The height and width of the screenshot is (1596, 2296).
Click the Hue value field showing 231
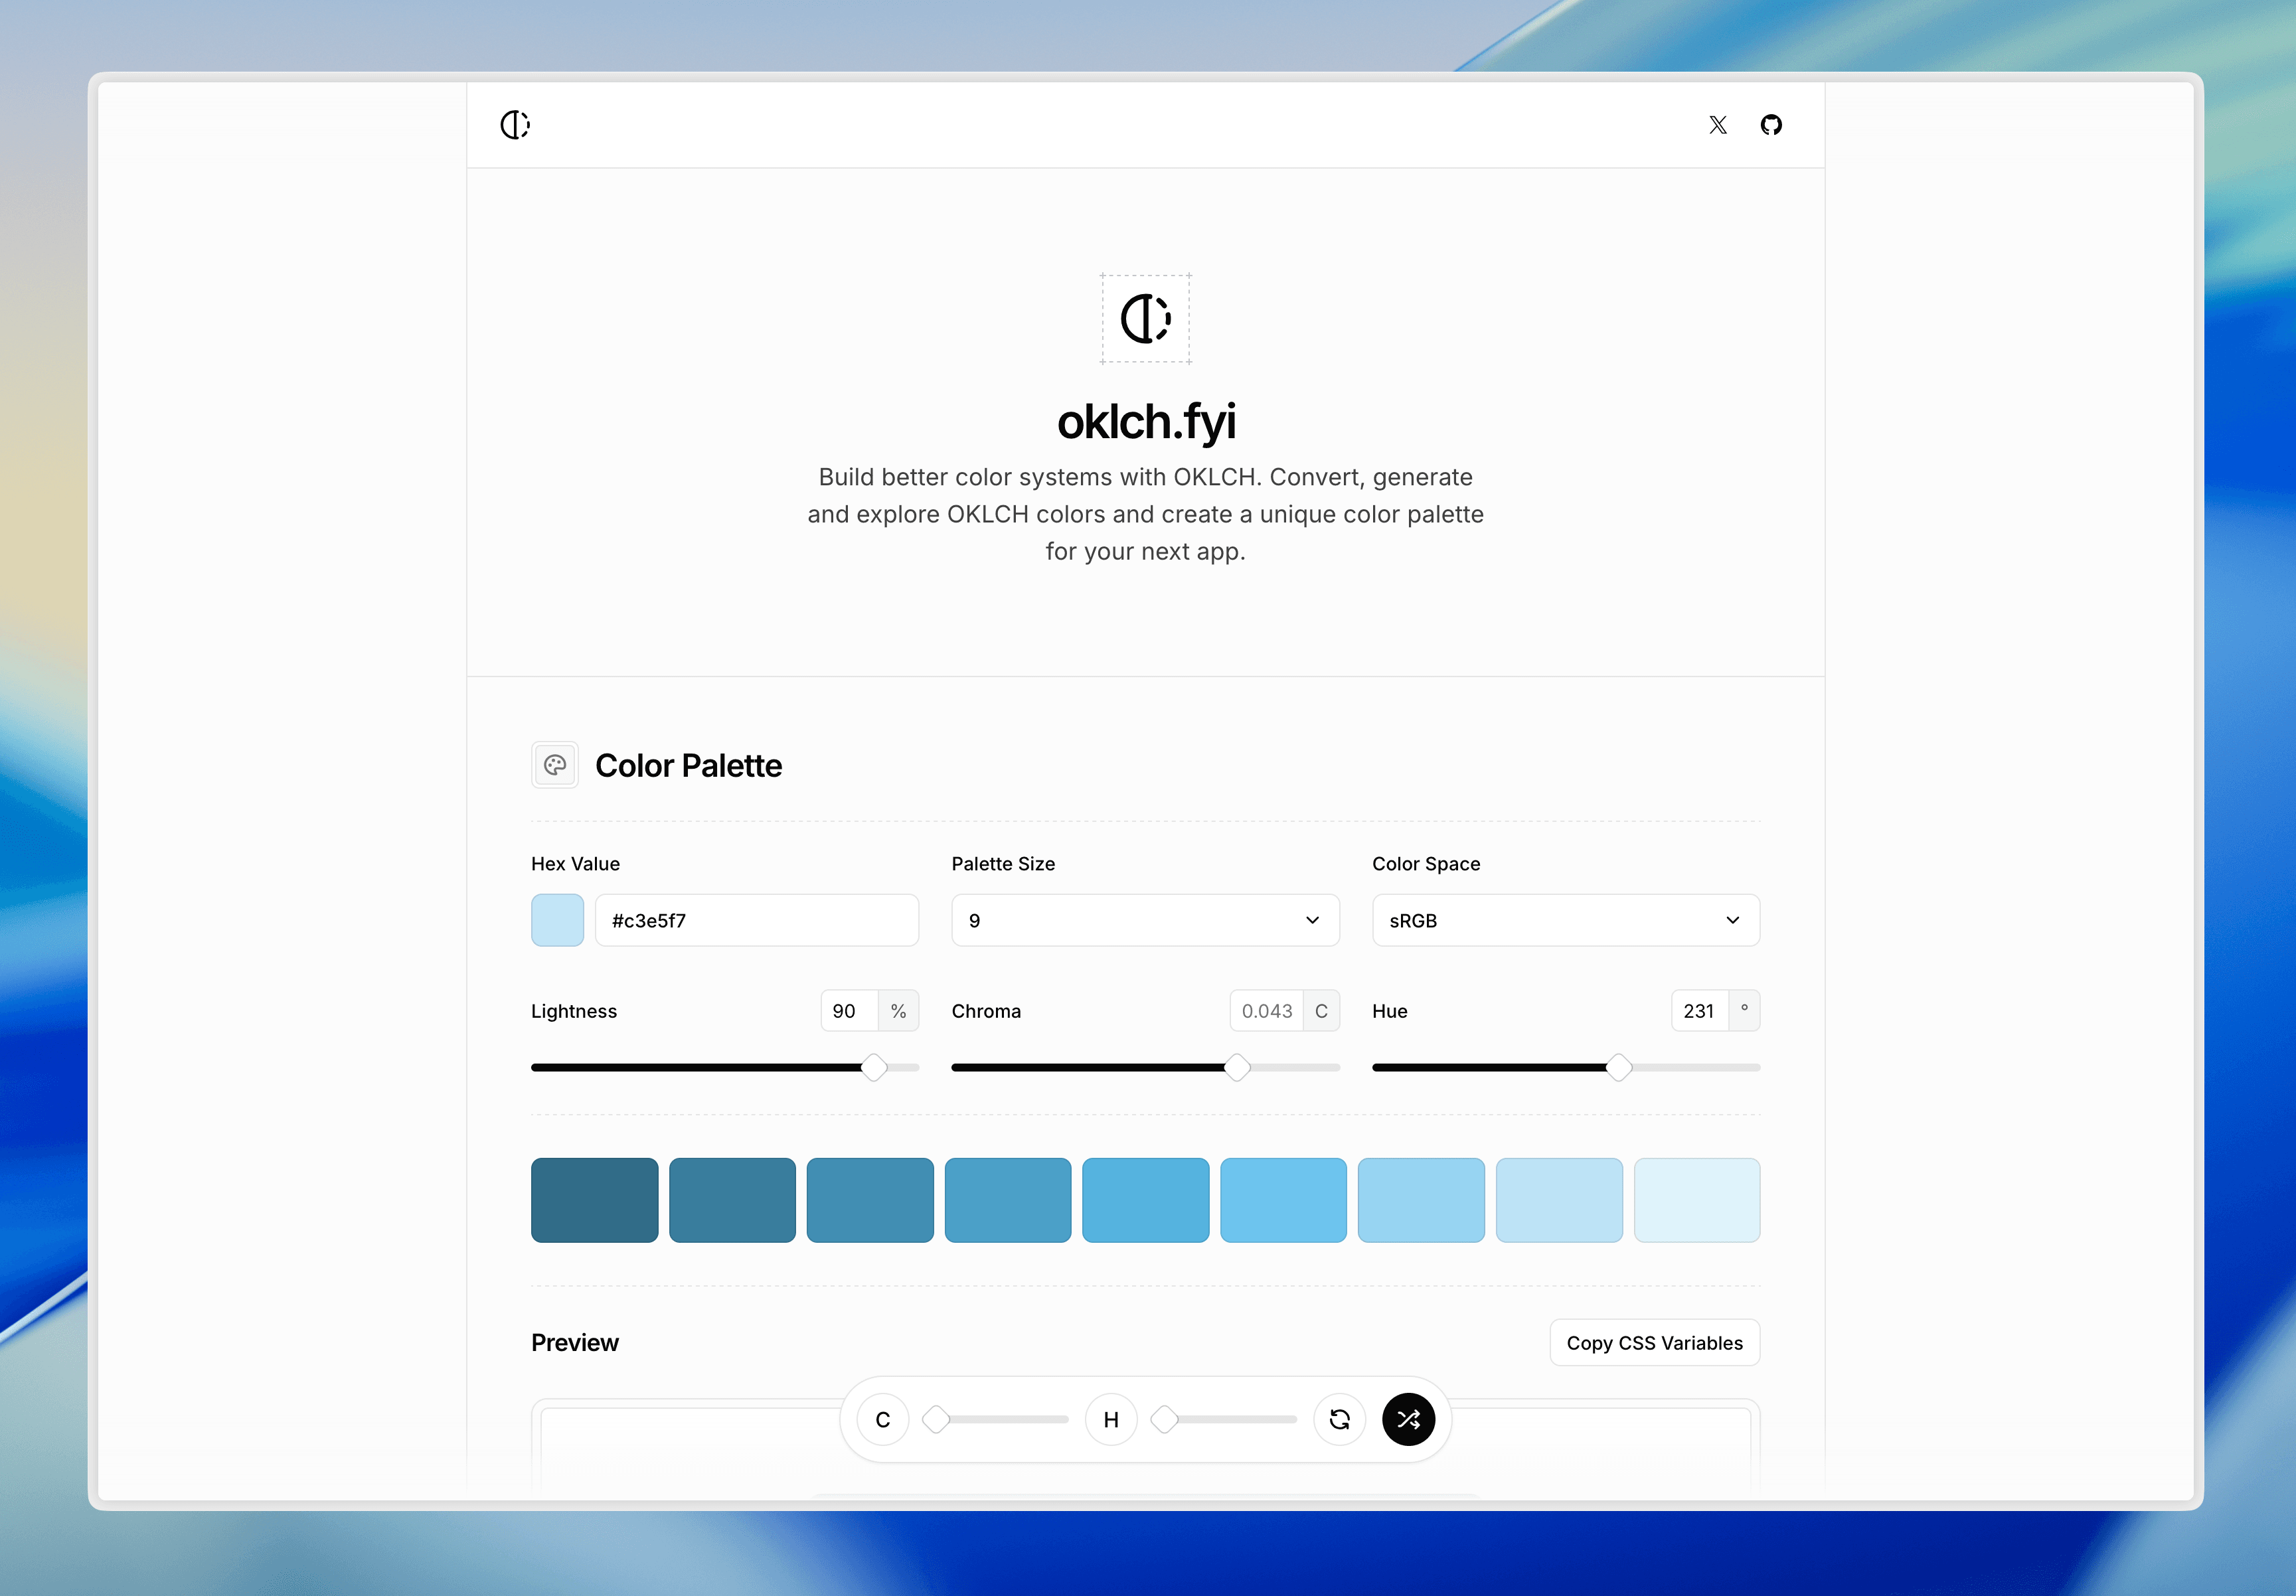point(1700,1011)
